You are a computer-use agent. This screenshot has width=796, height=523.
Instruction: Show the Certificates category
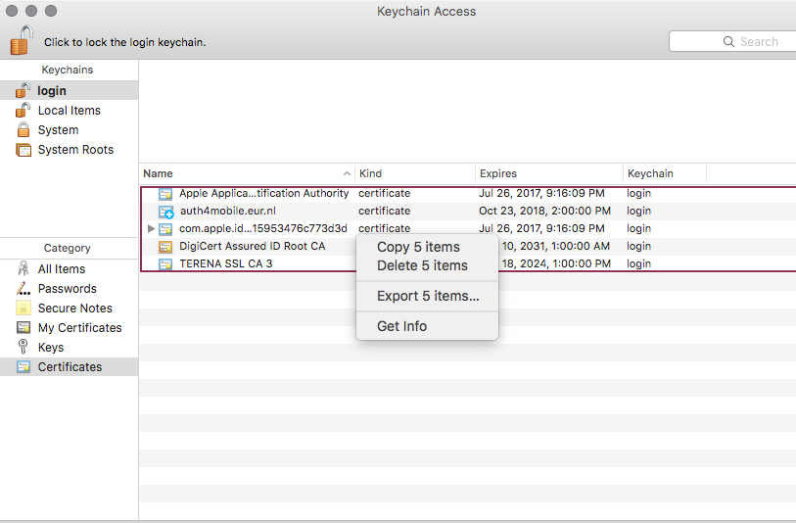click(x=70, y=366)
